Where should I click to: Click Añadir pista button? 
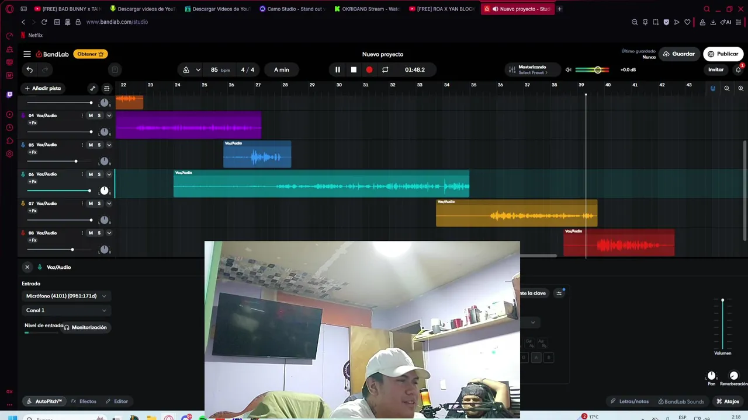click(x=43, y=88)
